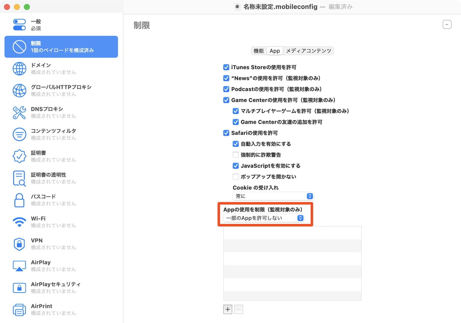Switch to the 機能 tab
This screenshot has width=461, height=323.
(x=259, y=51)
